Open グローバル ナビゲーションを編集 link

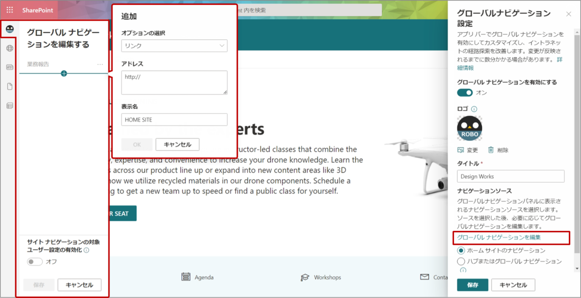(499, 238)
